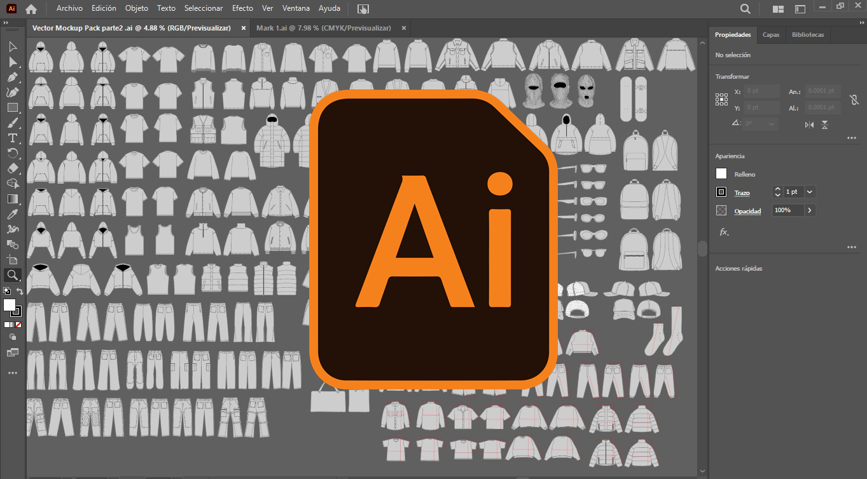
Task: Set the color to None using the red slash
Action: (x=18, y=325)
